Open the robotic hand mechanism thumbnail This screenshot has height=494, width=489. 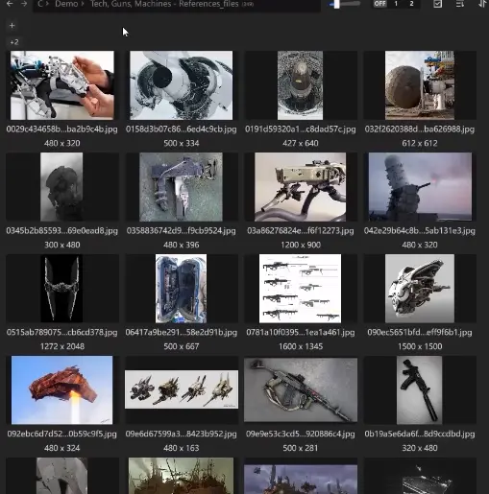click(62, 85)
